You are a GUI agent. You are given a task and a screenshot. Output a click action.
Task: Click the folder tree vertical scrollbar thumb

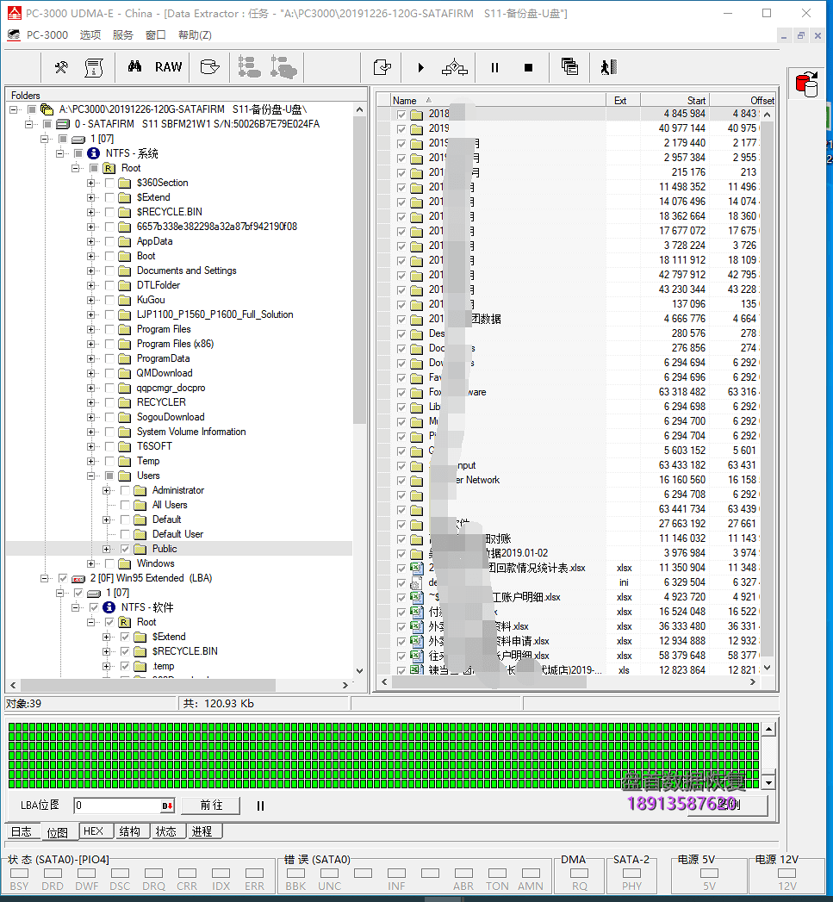[x=359, y=271]
